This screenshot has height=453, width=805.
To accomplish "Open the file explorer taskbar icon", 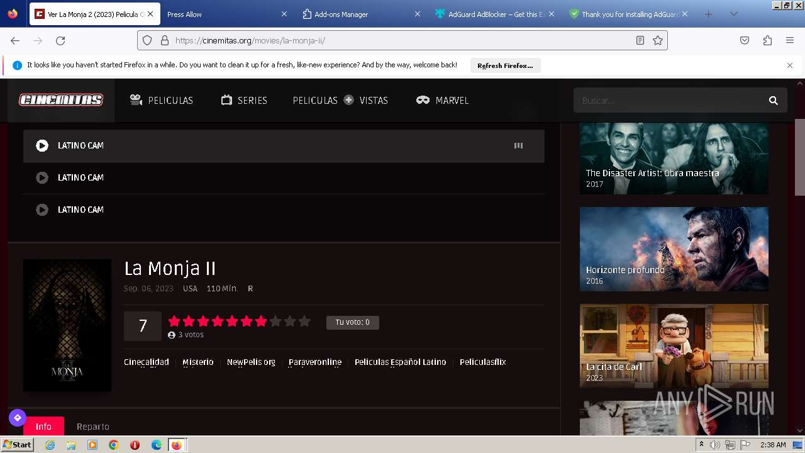I will point(71,445).
